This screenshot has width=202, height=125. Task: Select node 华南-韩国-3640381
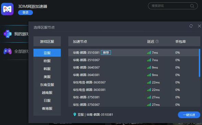[133, 75]
